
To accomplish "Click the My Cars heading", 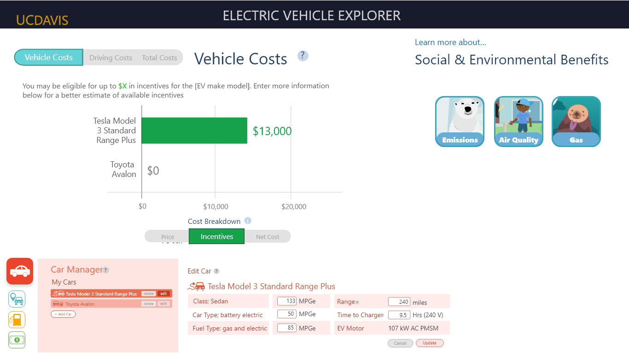I will 64,282.
